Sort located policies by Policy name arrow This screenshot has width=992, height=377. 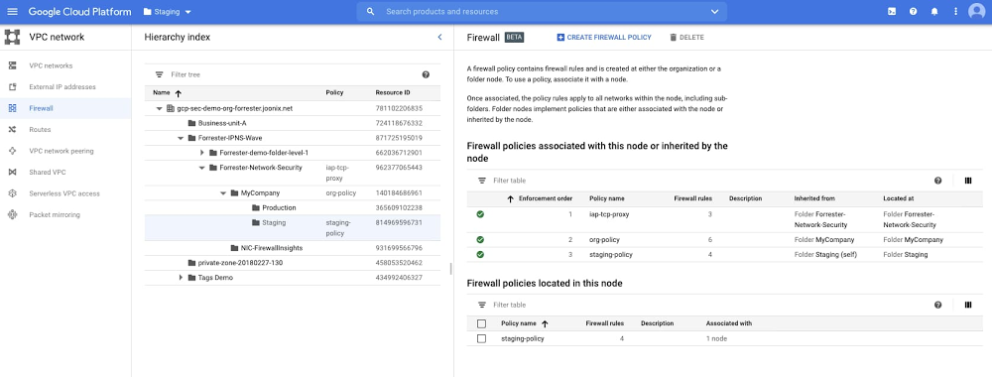pos(545,323)
